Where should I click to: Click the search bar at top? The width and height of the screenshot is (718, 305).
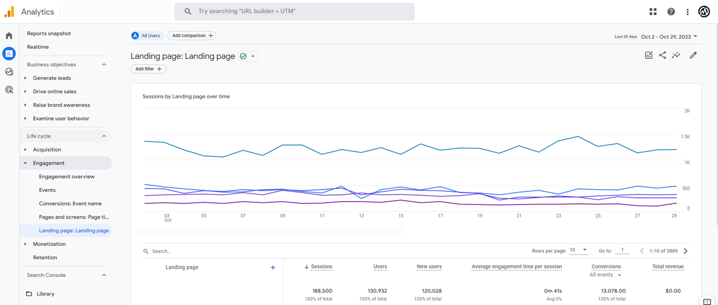coord(294,11)
